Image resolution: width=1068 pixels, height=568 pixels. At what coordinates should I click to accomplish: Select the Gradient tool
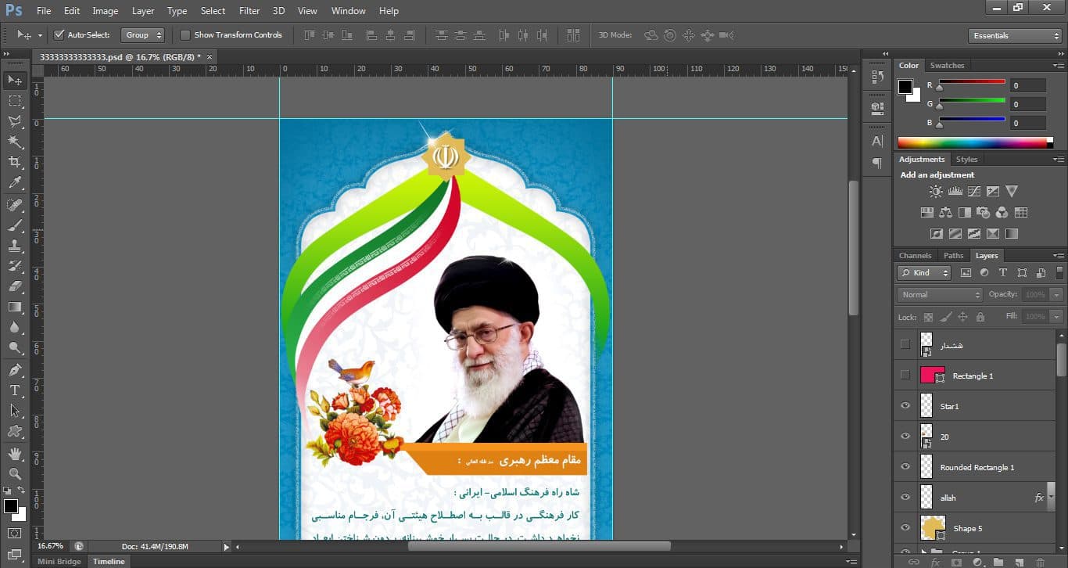(x=15, y=307)
